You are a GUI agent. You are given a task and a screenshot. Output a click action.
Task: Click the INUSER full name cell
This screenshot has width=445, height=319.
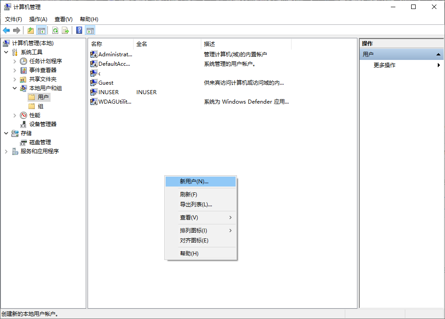[146, 92]
